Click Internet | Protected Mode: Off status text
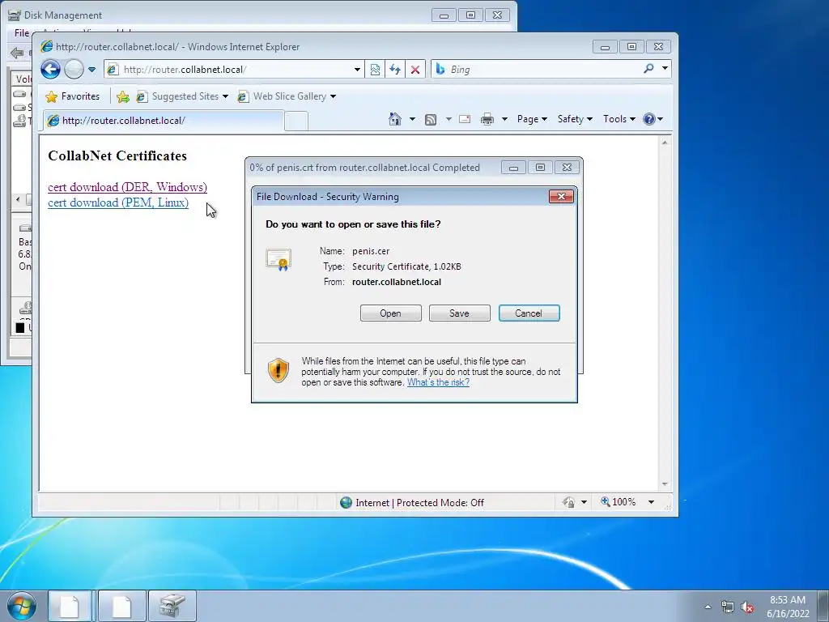 (x=420, y=502)
